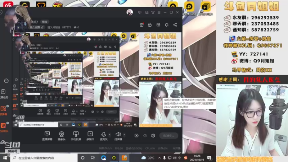Click the screen message icon beside avatar

tap(140, 12)
